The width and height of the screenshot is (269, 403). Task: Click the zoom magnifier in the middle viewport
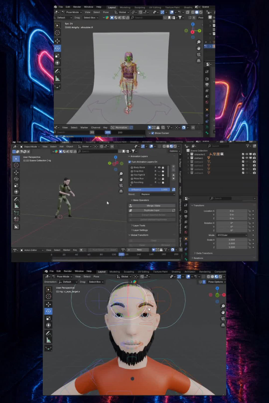point(121,174)
